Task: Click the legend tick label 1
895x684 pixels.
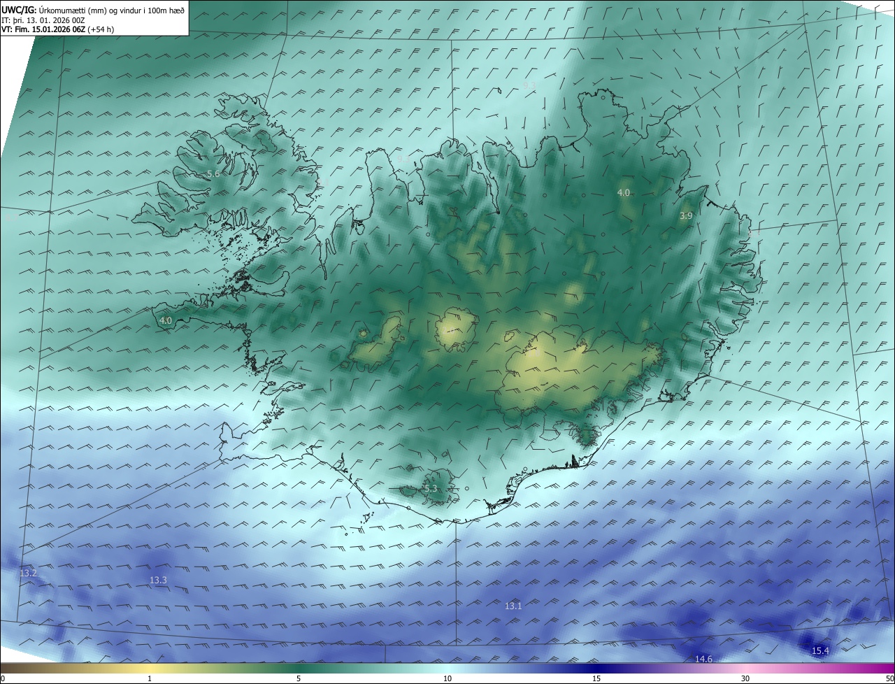Action: click(x=150, y=678)
